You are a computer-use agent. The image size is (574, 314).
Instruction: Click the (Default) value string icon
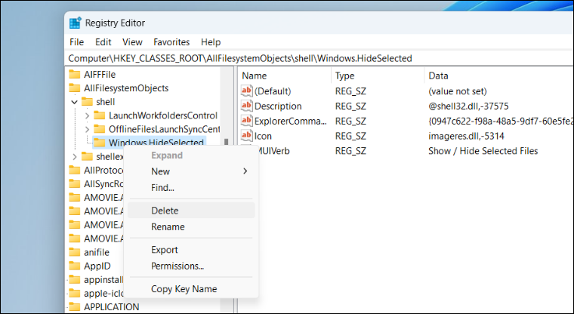pos(247,91)
